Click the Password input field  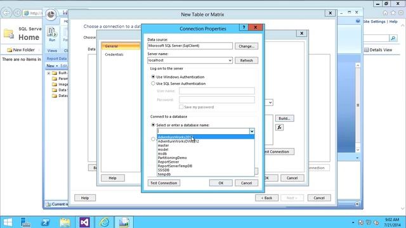tap(217, 99)
